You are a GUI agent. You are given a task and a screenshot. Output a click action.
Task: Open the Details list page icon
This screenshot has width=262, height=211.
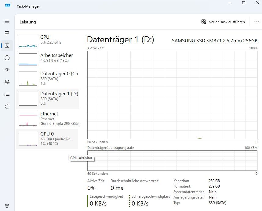[x=7, y=94]
